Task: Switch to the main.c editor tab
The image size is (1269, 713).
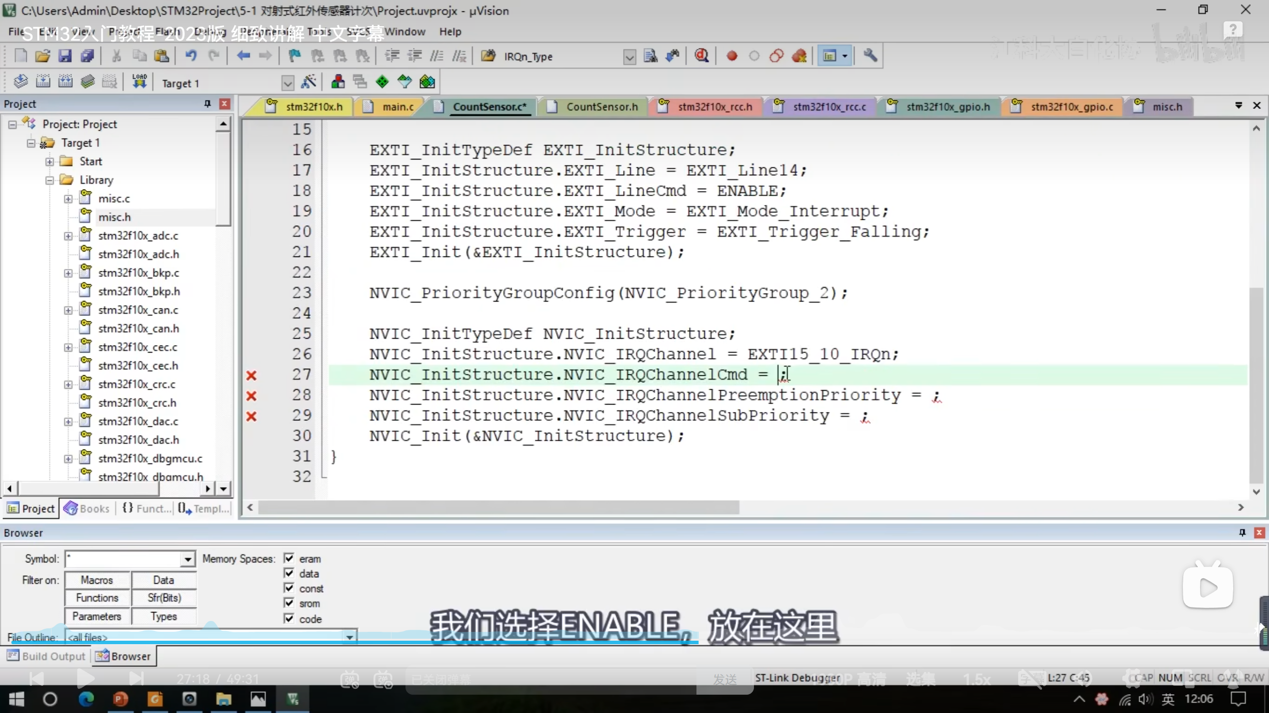Action: 397,107
